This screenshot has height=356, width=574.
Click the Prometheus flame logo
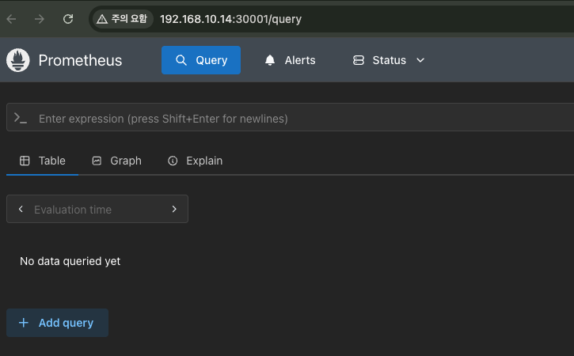pyautogui.click(x=18, y=60)
